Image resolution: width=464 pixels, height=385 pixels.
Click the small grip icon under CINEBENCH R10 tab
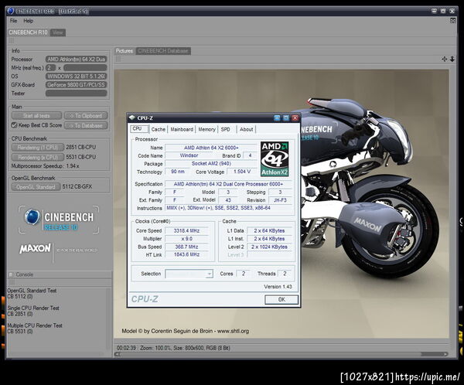click(x=12, y=40)
